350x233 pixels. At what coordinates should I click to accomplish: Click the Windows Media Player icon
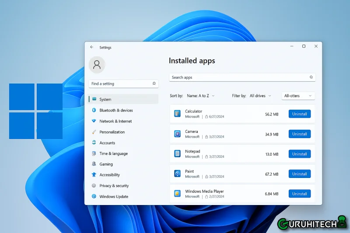[177, 194]
